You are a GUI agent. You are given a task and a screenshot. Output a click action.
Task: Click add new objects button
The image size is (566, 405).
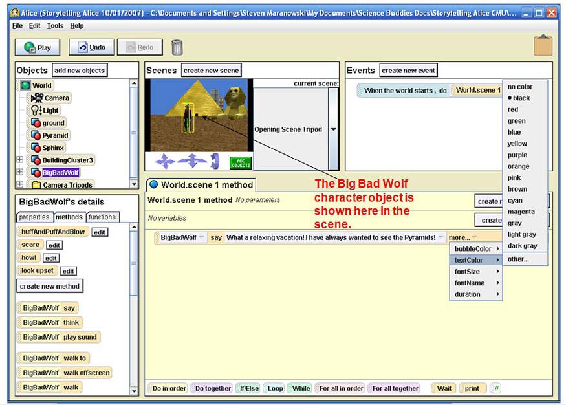click(80, 71)
